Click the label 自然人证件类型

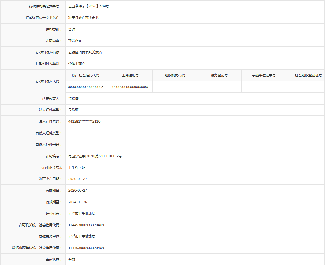(48, 133)
